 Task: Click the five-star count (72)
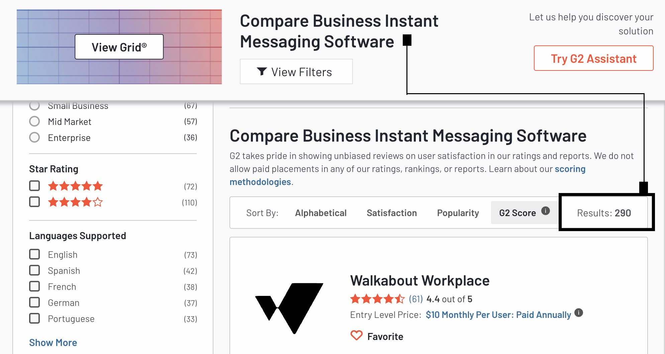190,186
